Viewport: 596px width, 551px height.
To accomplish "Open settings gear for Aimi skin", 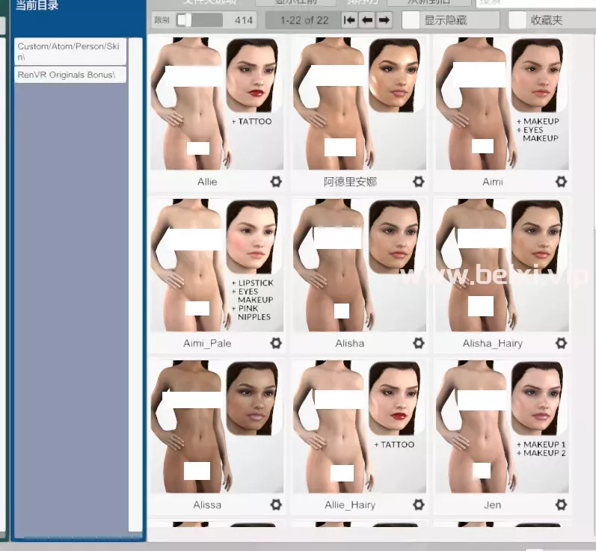I will 561,182.
